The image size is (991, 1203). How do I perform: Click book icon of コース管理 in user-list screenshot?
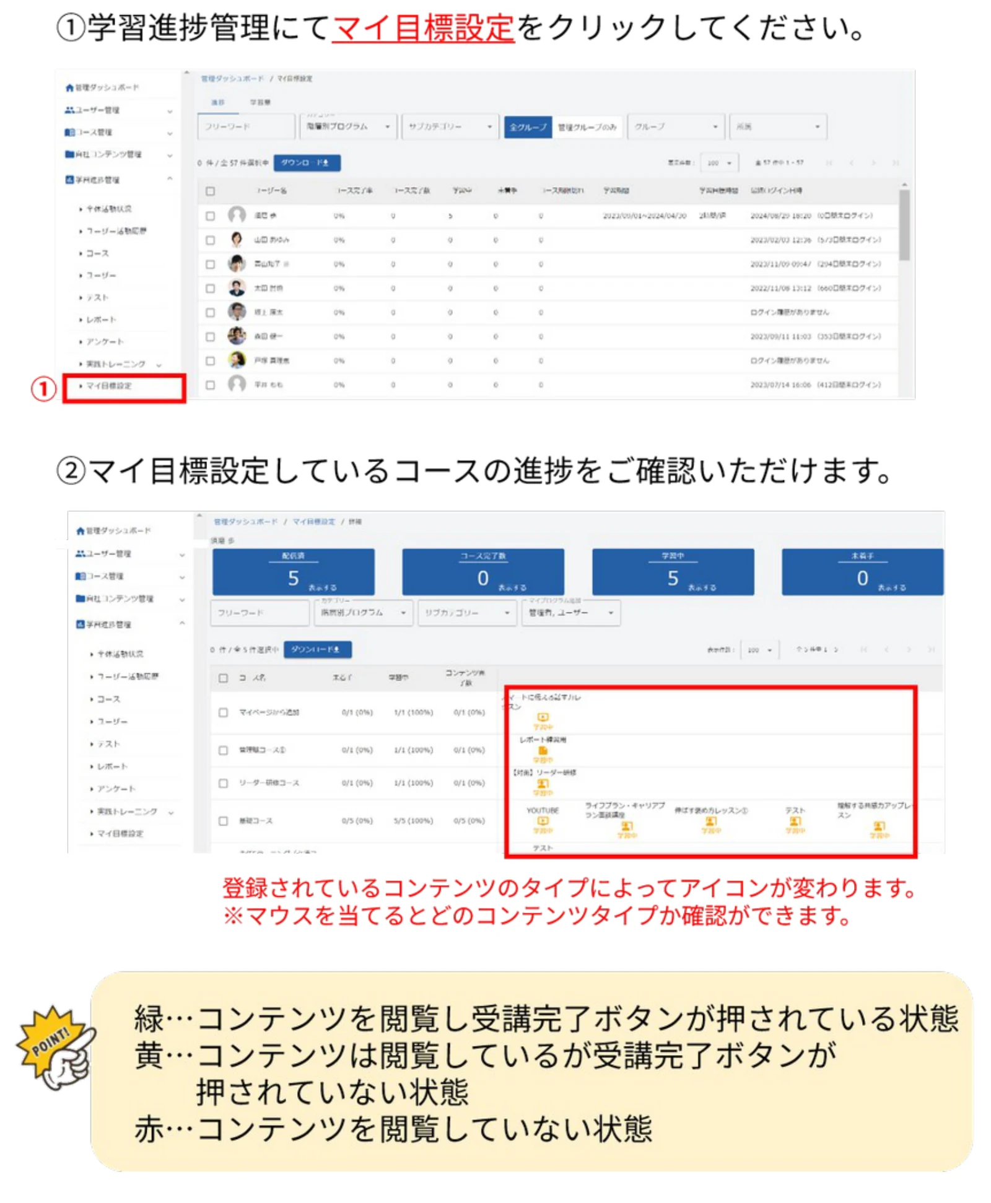[69, 132]
